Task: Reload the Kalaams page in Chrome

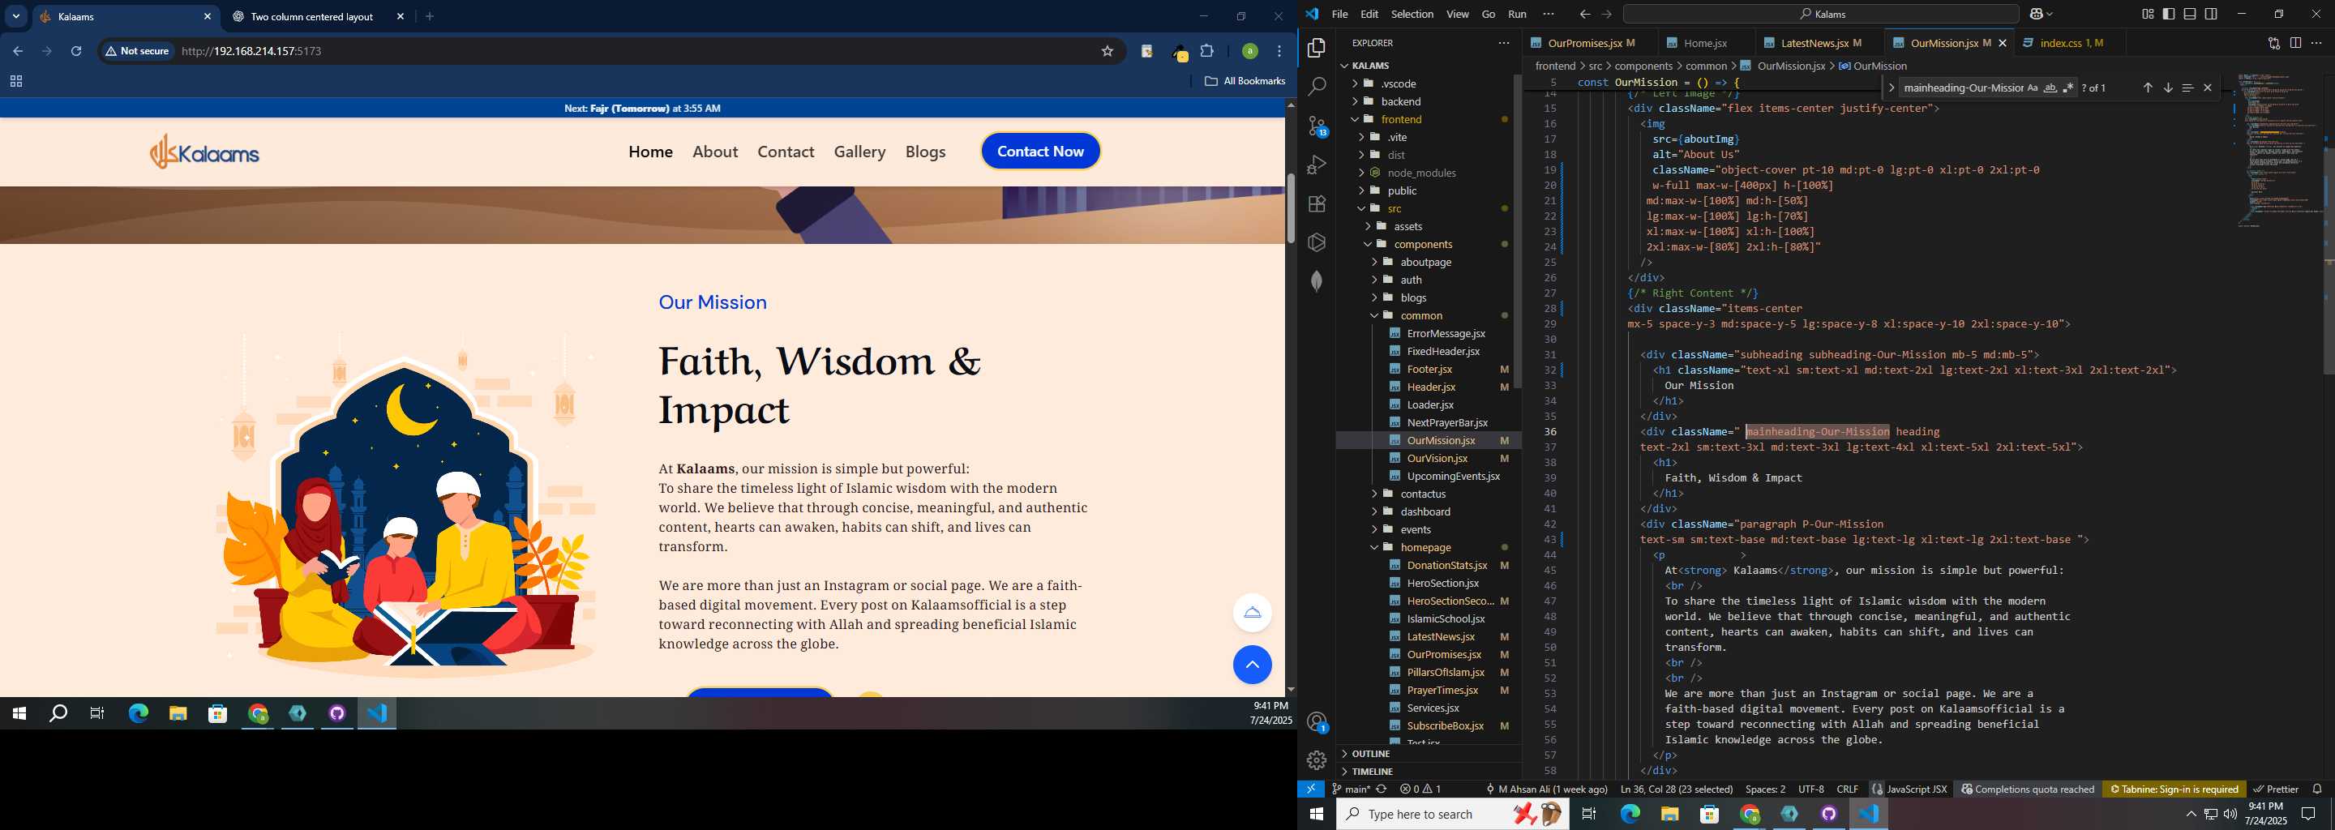Action: tap(76, 52)
